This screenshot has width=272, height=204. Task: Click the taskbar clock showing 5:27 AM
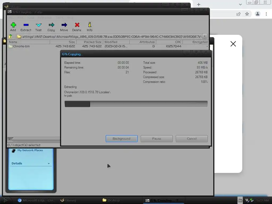[x=262, y=200]
